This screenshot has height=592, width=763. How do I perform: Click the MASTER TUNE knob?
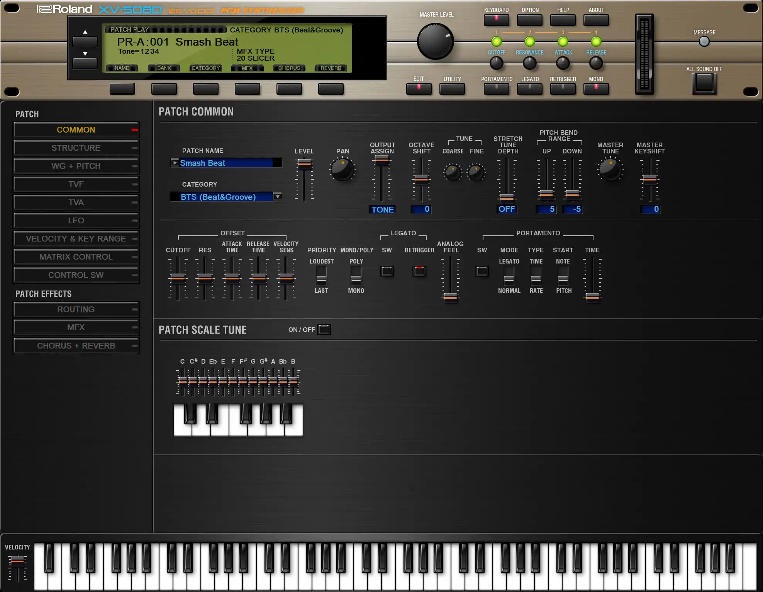[610, 170]
